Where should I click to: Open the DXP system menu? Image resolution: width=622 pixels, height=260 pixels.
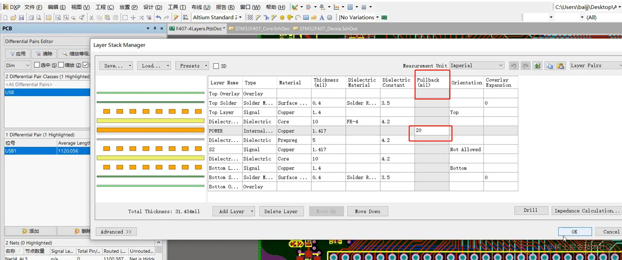point(12,7)
